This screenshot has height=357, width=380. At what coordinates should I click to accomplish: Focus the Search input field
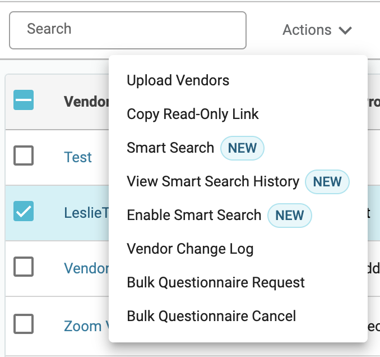128,30
